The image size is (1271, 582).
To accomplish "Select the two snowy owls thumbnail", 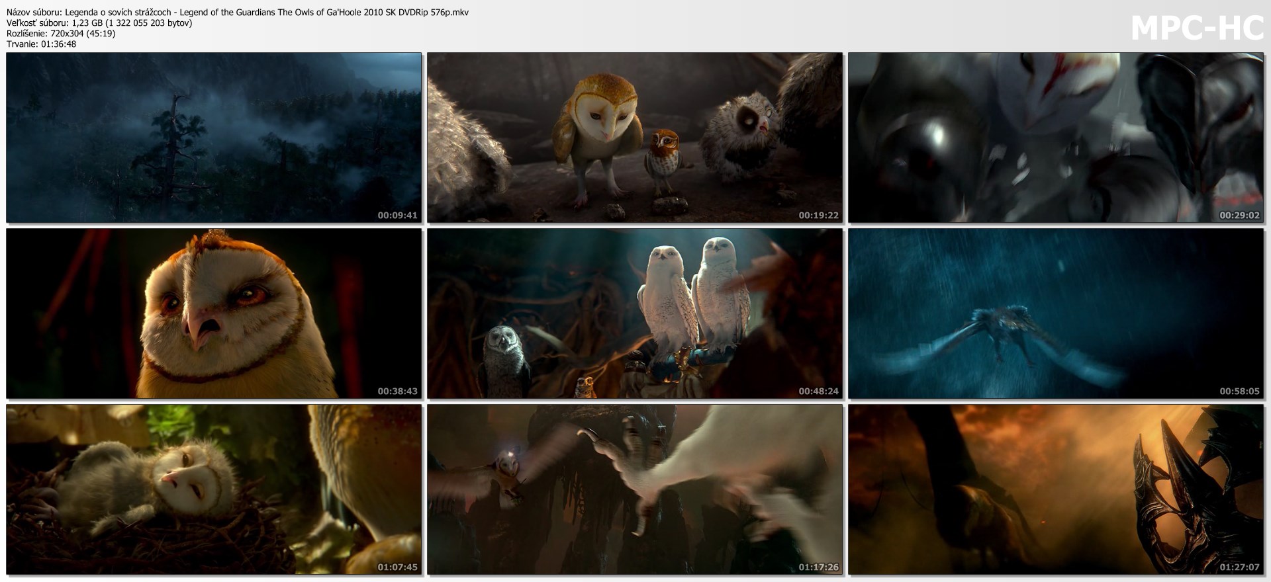I will [x=635, y=313].
